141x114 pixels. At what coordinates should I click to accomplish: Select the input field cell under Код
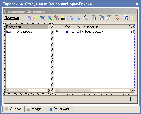[70, 32]
